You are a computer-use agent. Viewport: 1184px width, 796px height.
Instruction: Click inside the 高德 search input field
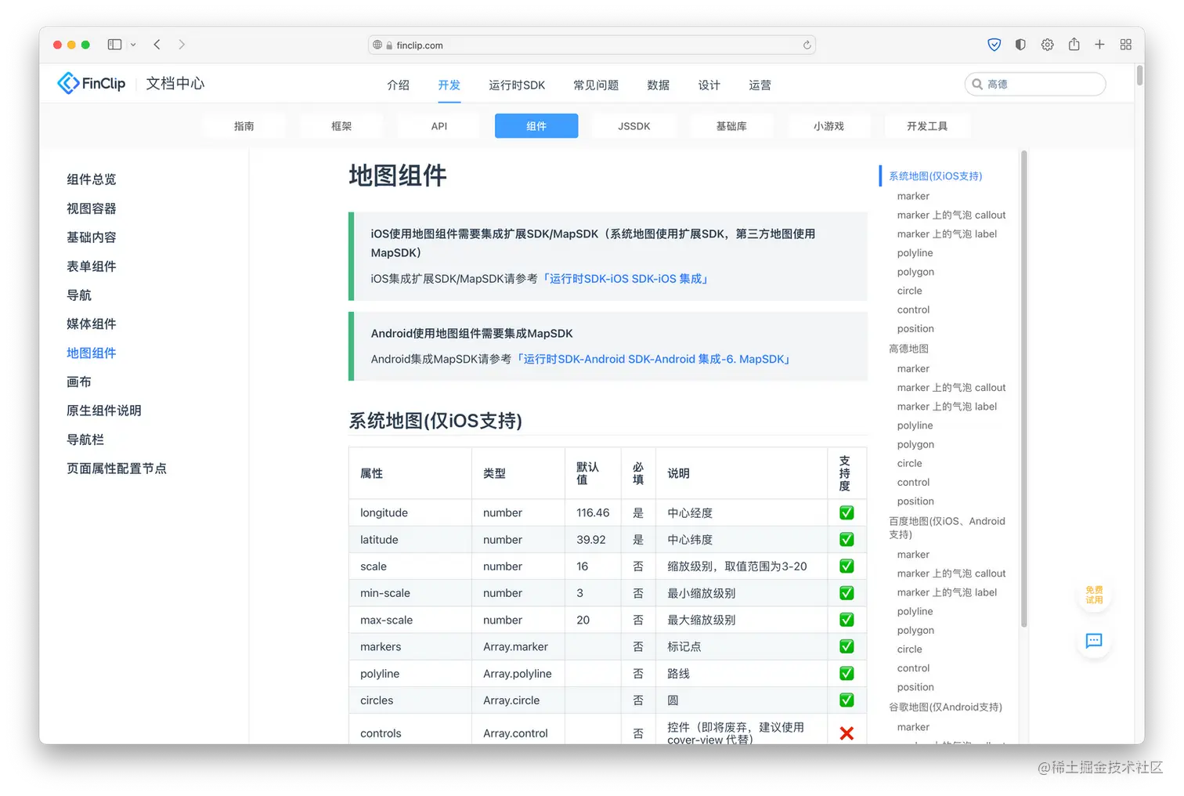[1034, 84]
